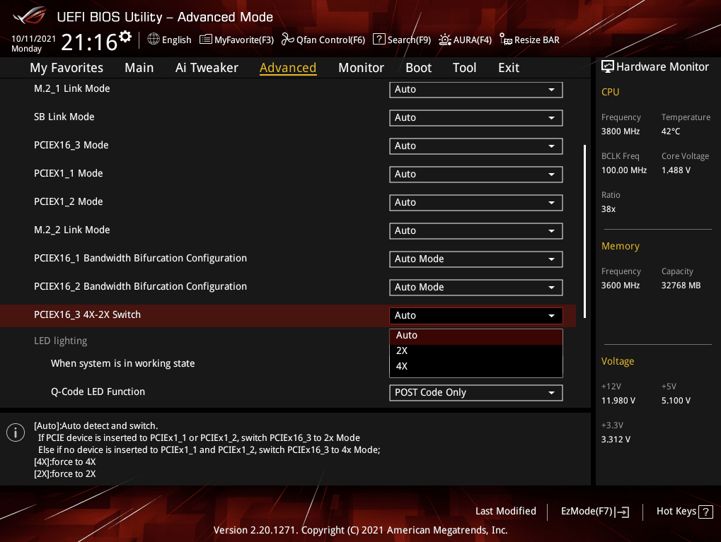Click the Last Modified button
Image resolution: width=721 pixels, height=542 pixels.
pyautogui.click(x=505, y=511)
